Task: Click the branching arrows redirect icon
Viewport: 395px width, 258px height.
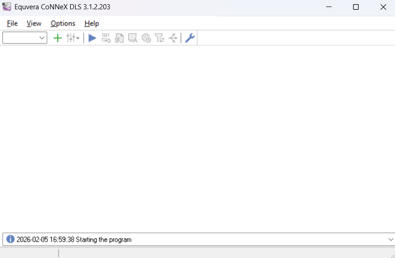Action: 173,38
